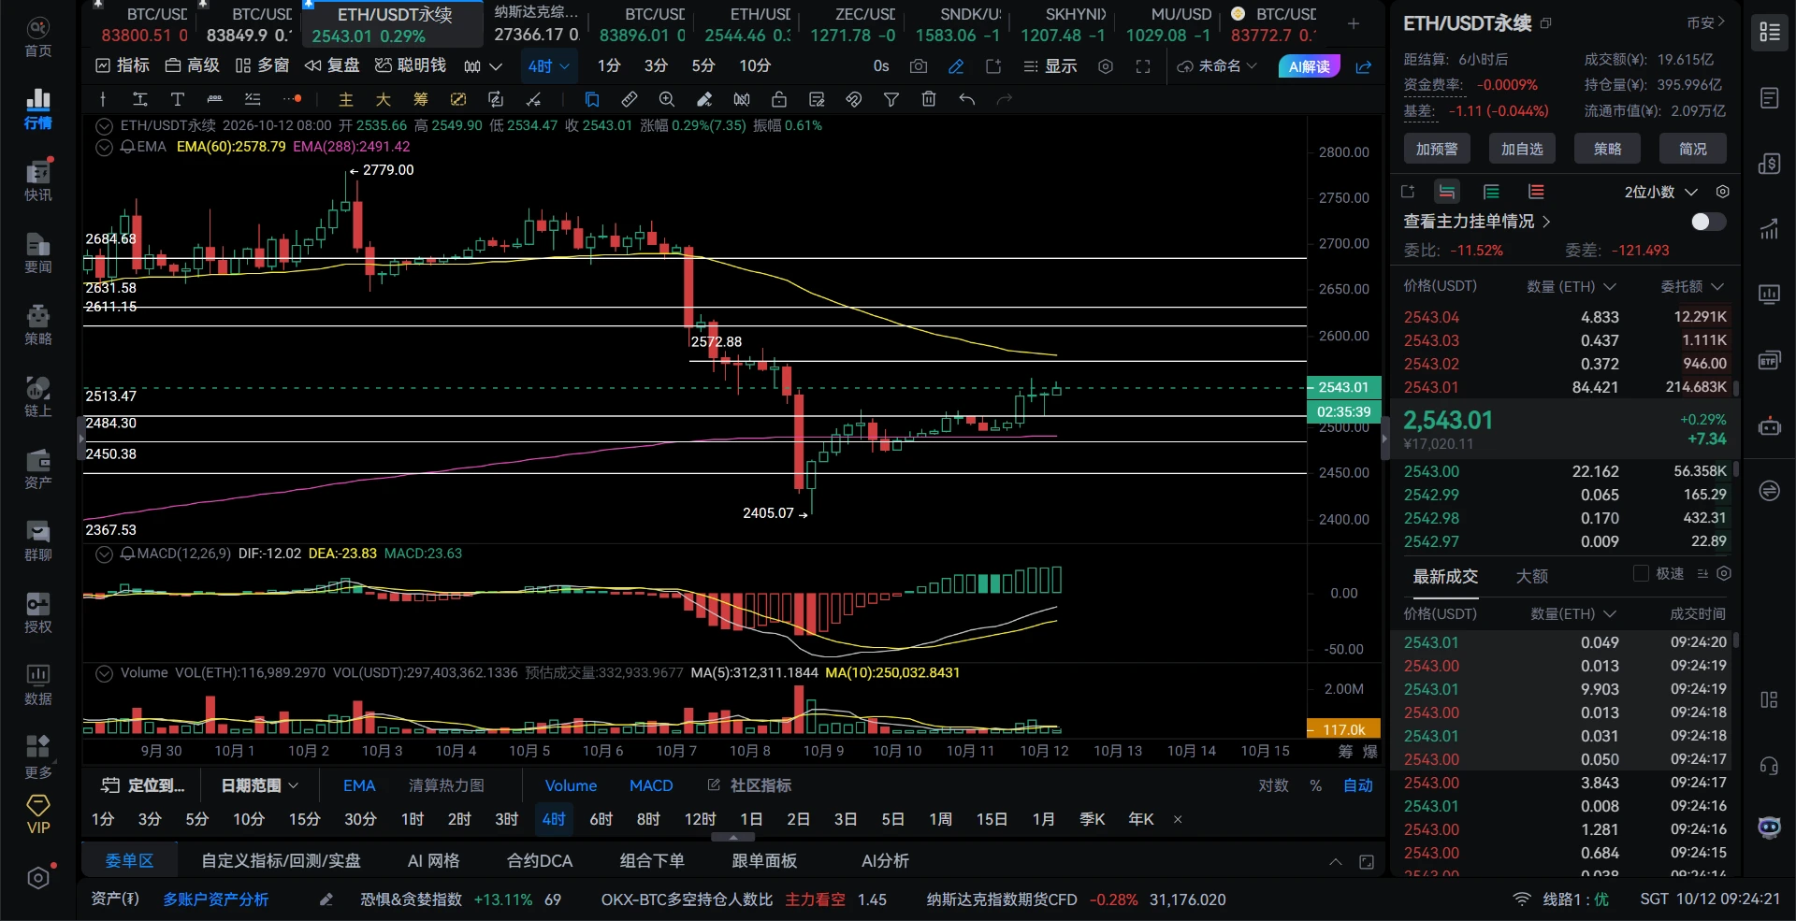Click the fullscreen chart icon
This screenshot has width=1796, height=921.
coord(1143,66)
